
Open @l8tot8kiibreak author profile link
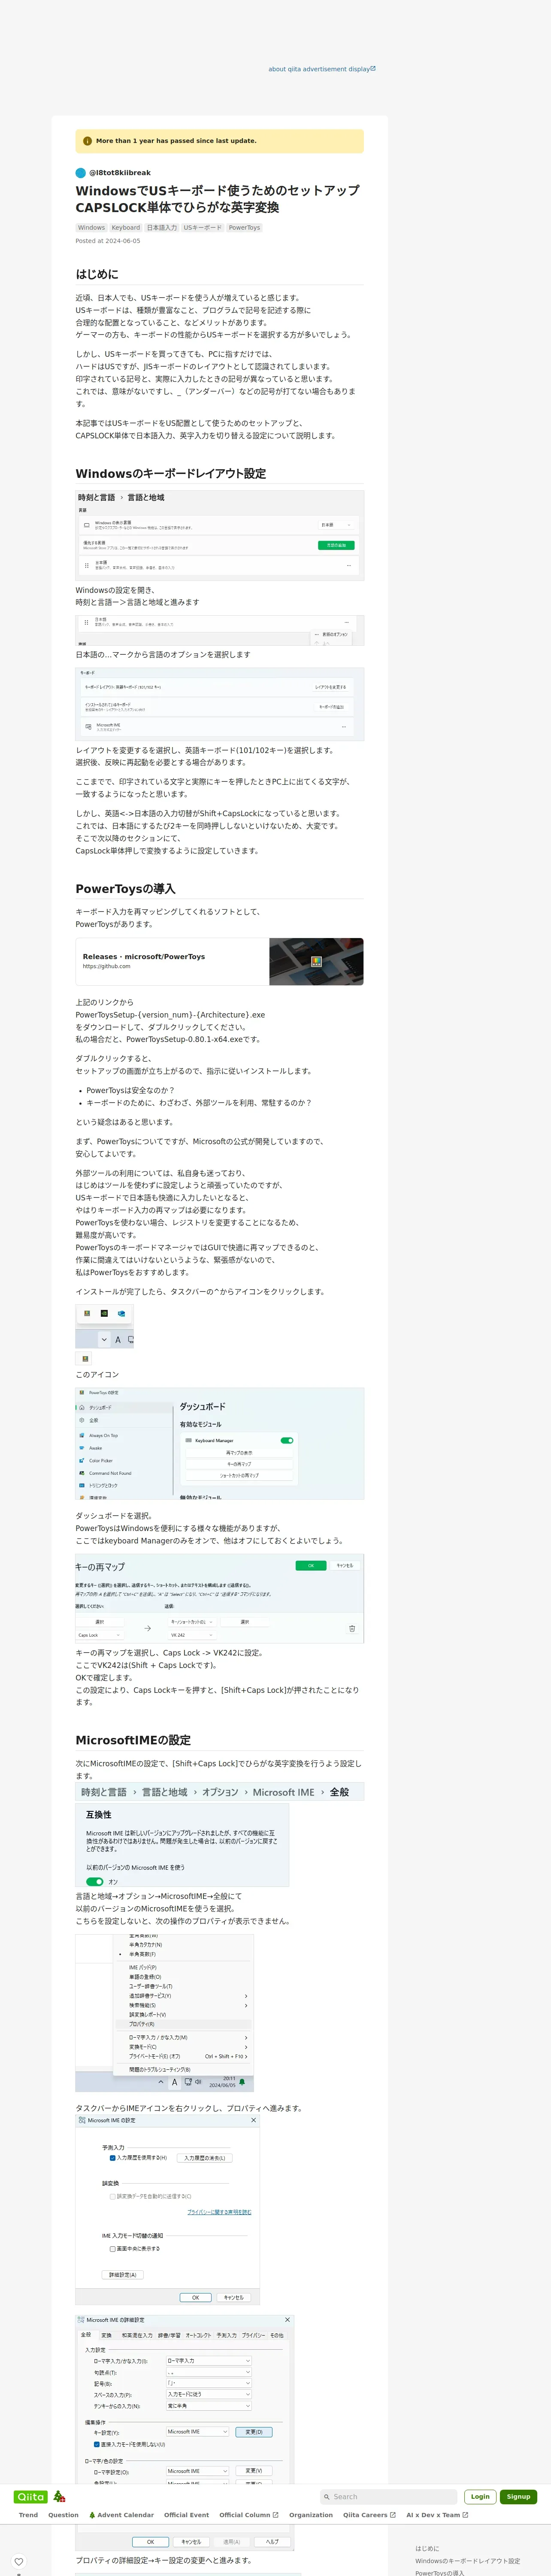[x=120, y=173]
